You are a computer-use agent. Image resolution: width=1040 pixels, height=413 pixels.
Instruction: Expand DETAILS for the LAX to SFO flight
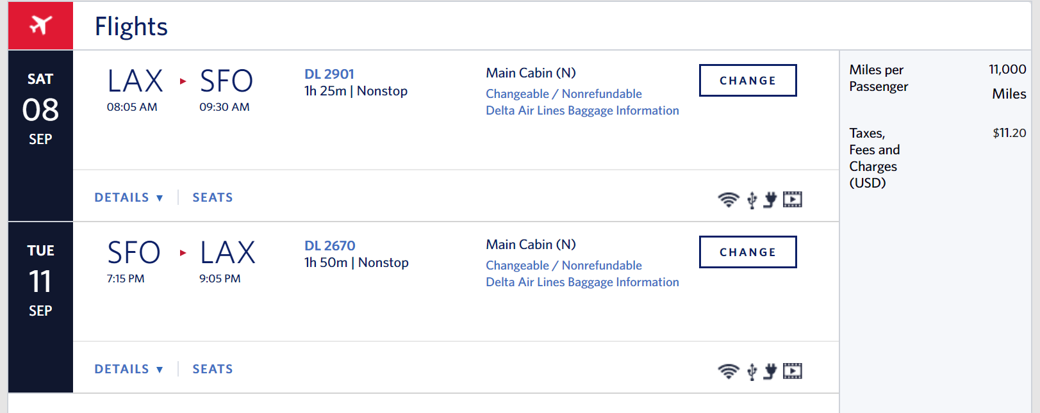pyautogui.click(x=129, y=197)
